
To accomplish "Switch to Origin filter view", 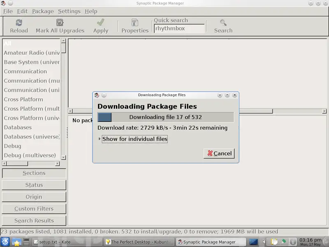I will click(34, 197).
